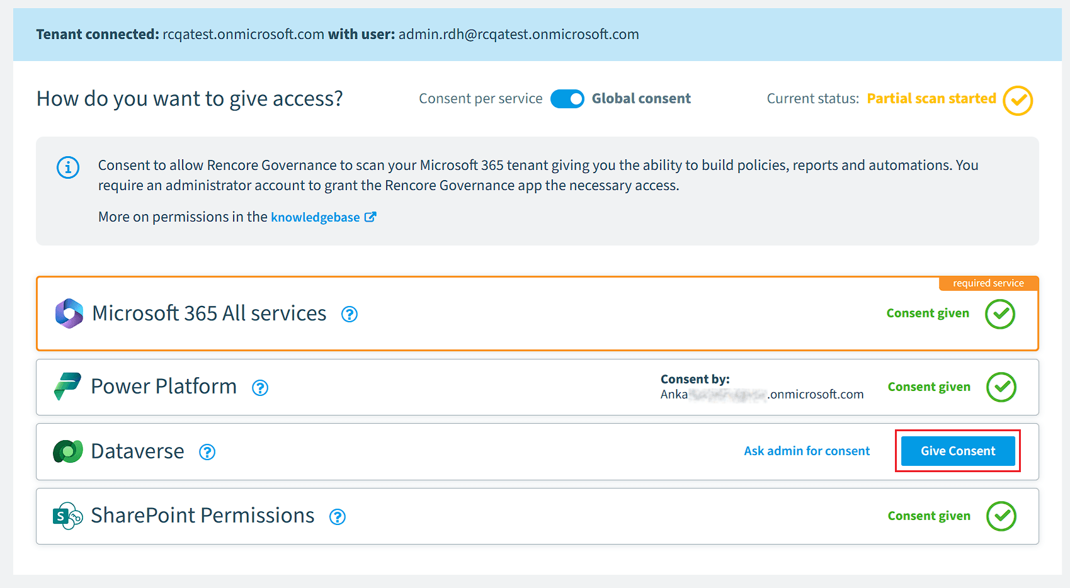The width and height of the screenshot is (1070, 588).
Task: Click Consent given text for Power Platform
Action: [929, 387]
